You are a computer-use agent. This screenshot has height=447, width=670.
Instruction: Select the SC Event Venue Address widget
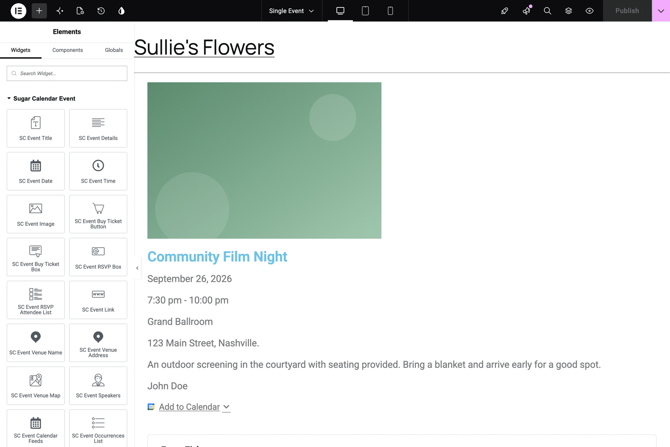[x=98, y=343]
